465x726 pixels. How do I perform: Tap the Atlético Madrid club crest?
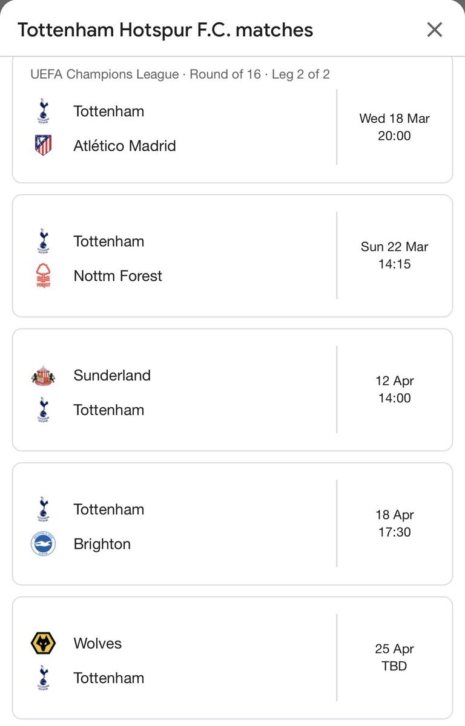click(43, 145)
